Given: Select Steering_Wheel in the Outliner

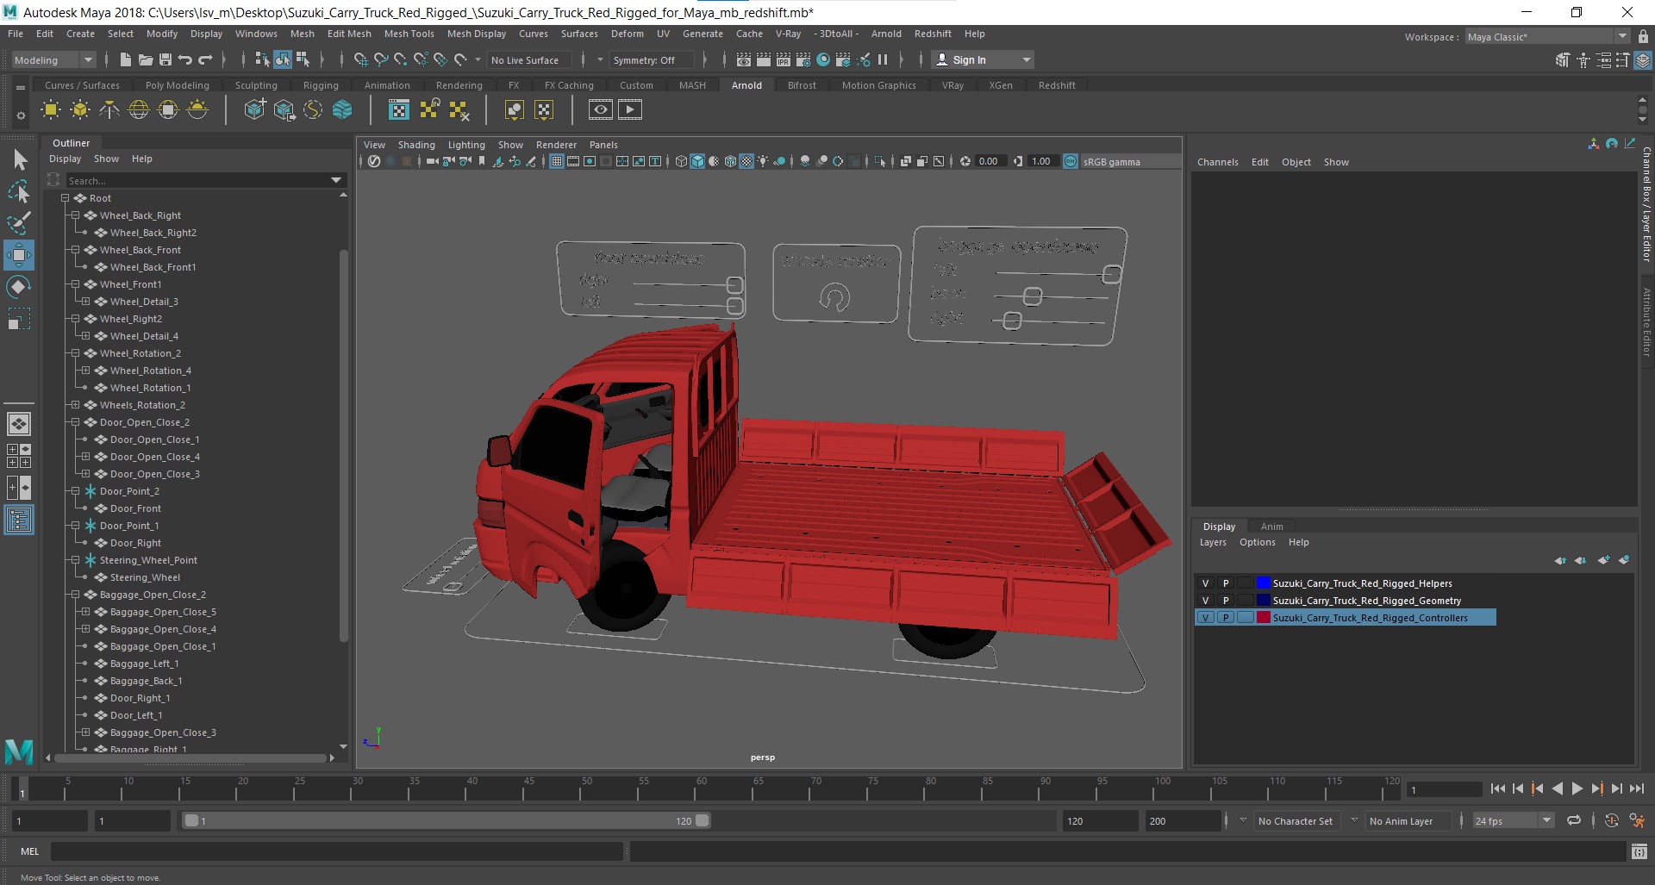Looking at the screenshot, I should [145, 577].
